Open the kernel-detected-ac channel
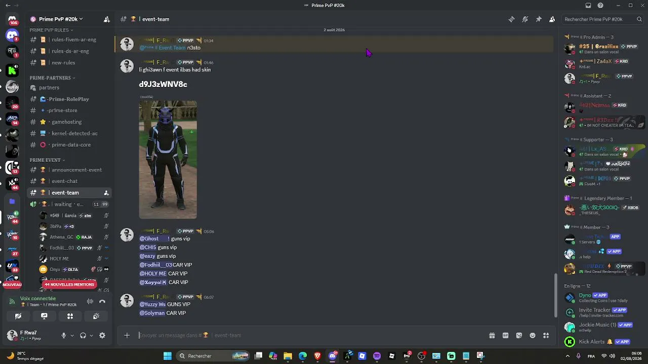This screenshot has width=648, height=364. (69, 133)
